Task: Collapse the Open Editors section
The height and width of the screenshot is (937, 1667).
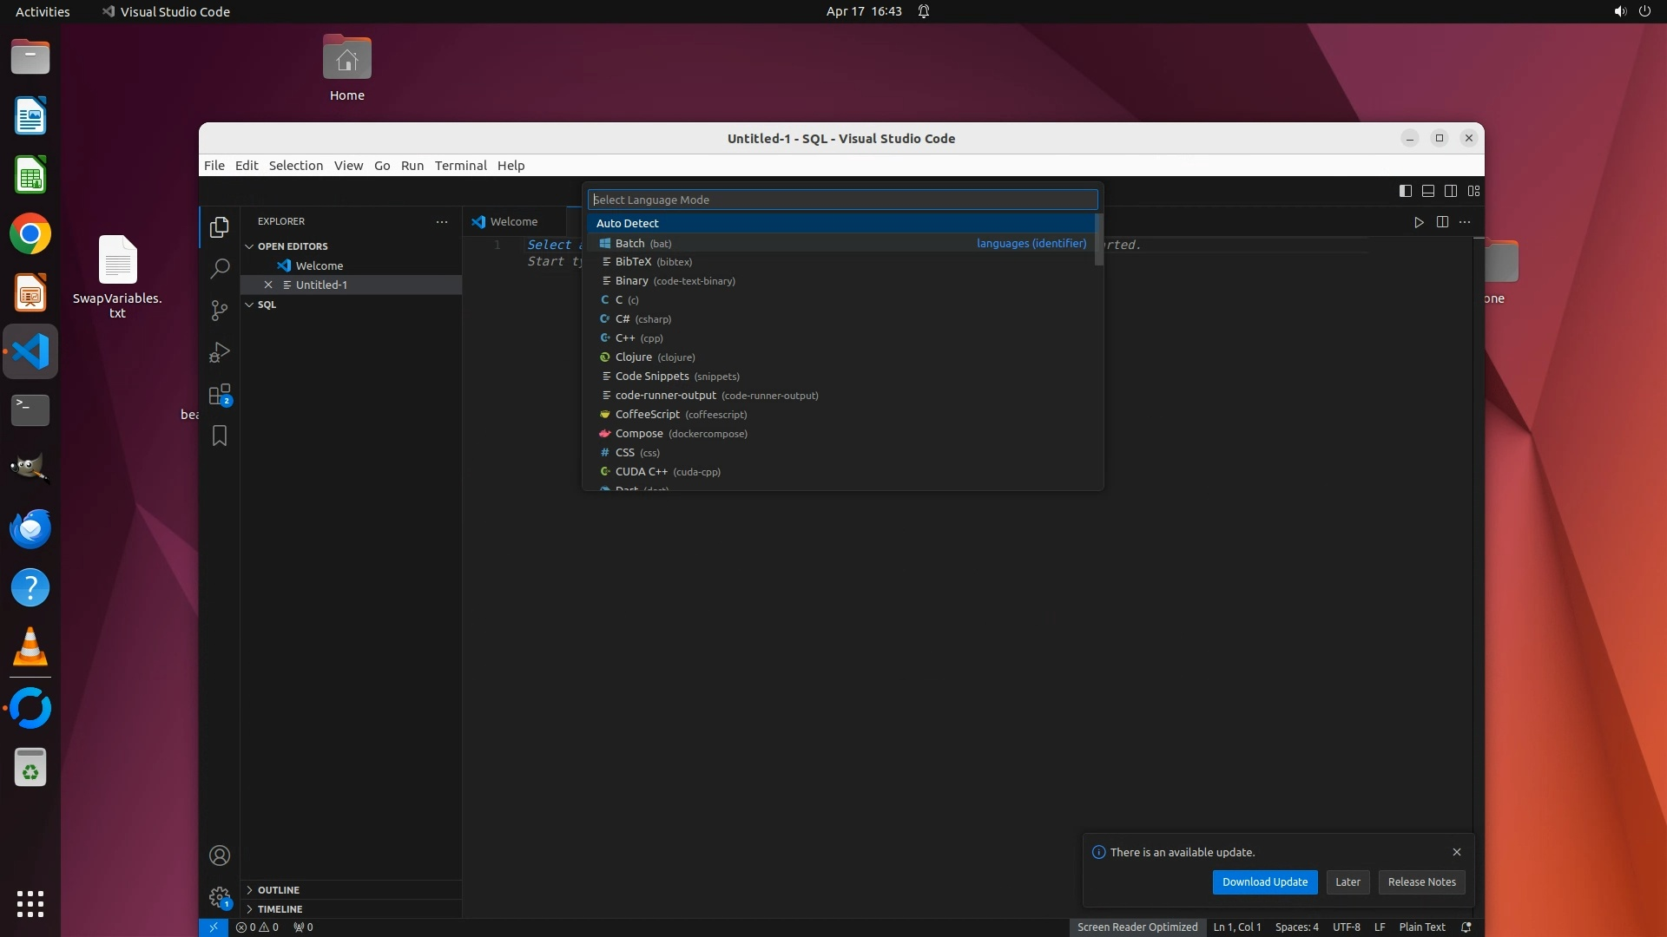Action: [293, 246]
